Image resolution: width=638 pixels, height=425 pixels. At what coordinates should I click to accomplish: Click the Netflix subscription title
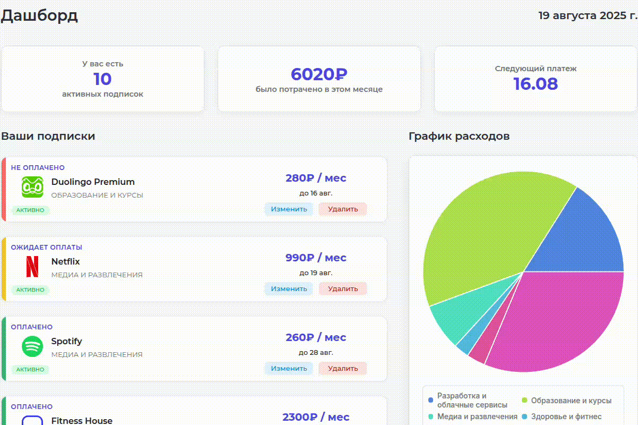pyautogui.click(x=66, y=261)
